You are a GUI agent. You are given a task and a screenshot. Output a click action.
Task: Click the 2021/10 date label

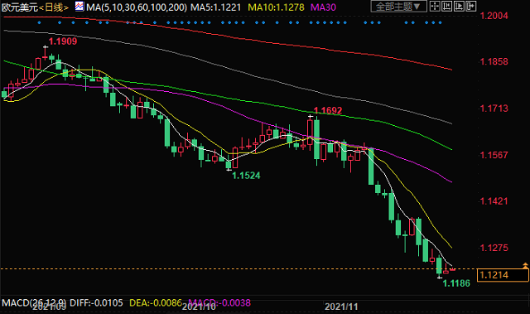click(199, 307)
